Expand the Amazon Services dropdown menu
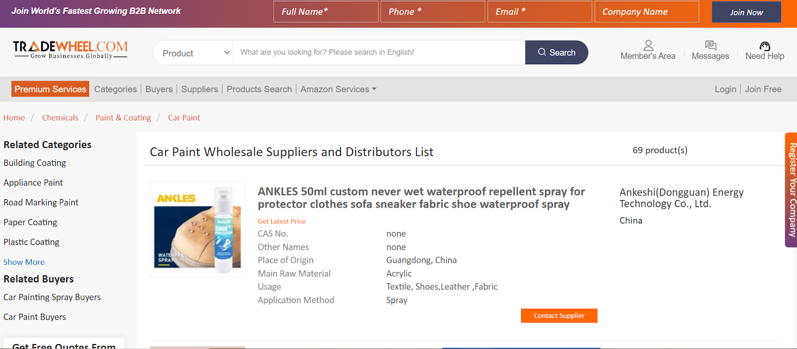Screen dimensions: 797x349 click(x=338, y=89)
